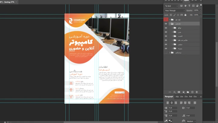Viewport: 218px width, 123px height.
Task: Click the indent left margin input field
Action: point(173,108)
